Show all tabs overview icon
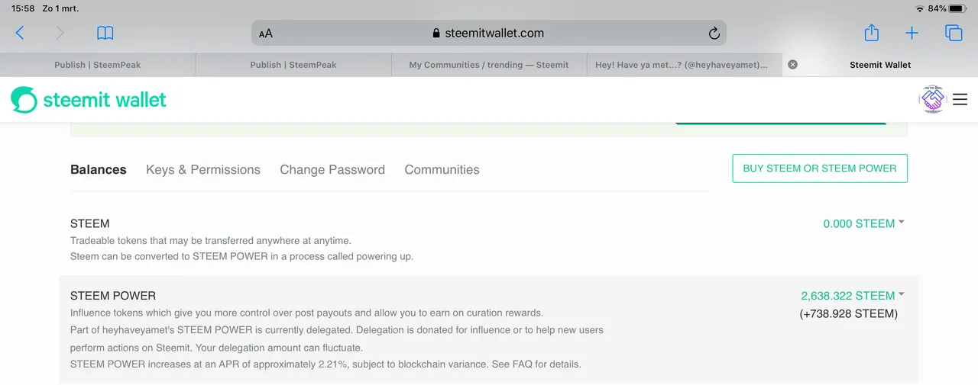 point(954,33)
